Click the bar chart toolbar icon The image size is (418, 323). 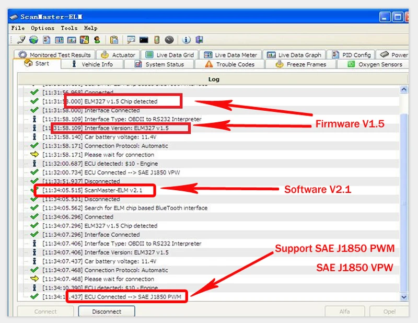(x=72, y=40)
